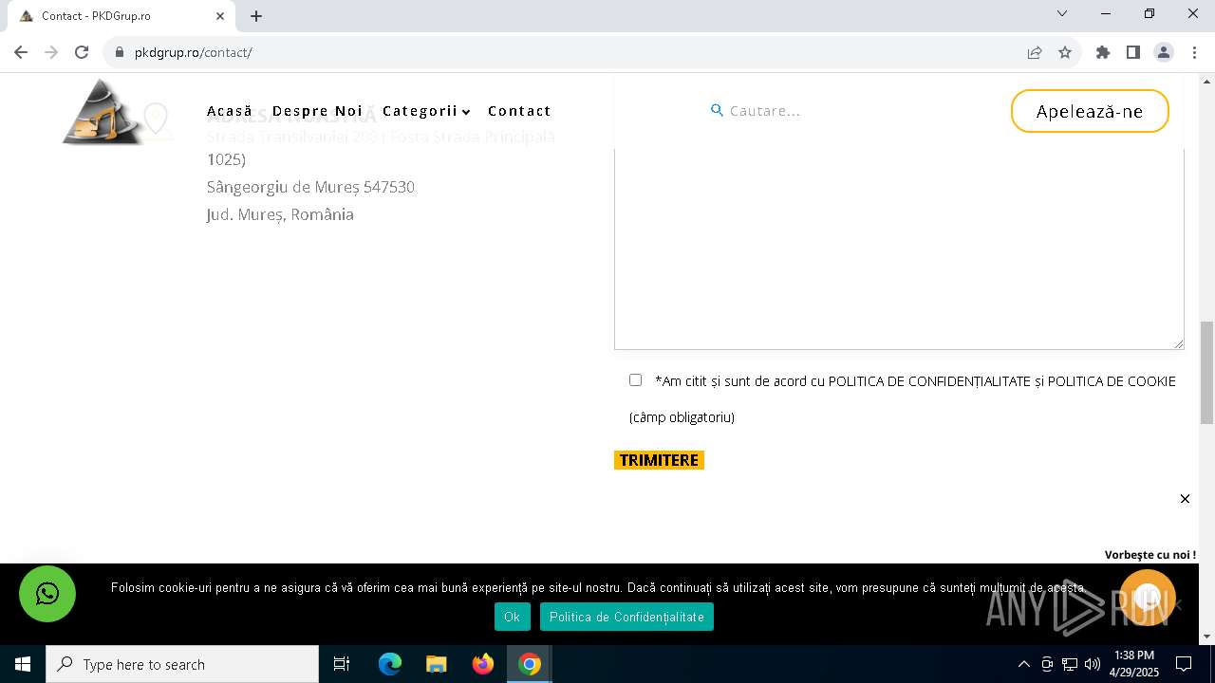Screen dimensions: 1215x683
Task: Click inside the message textarea
Action: (x=899, y=247)
